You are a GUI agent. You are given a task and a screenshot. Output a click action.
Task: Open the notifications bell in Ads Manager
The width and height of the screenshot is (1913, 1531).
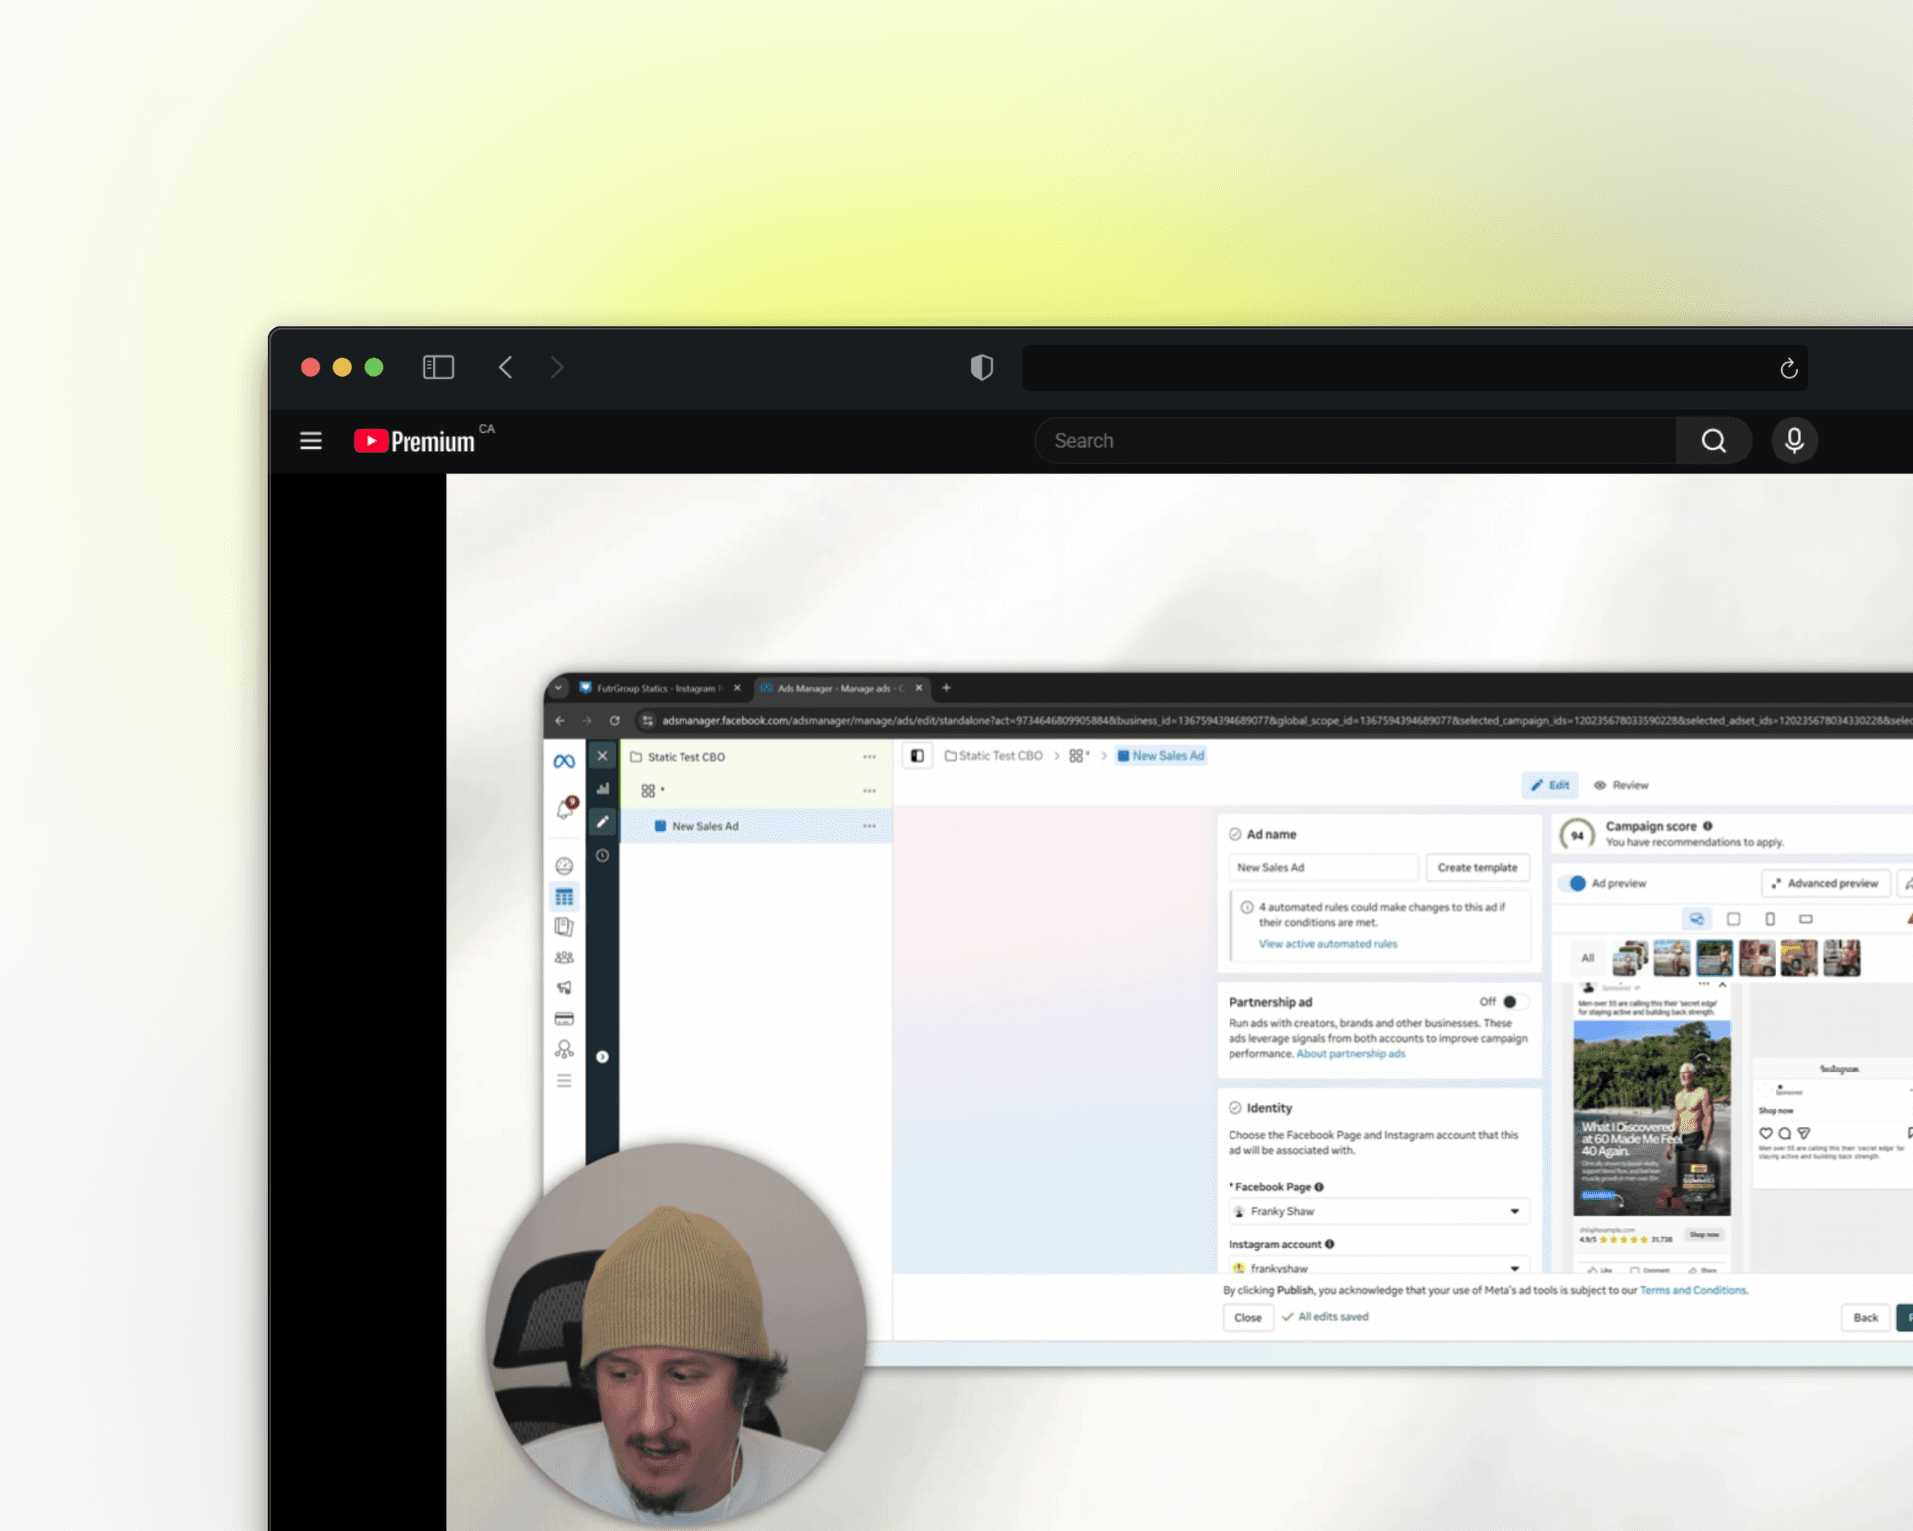pyautogui.click(x=565, y=808)
